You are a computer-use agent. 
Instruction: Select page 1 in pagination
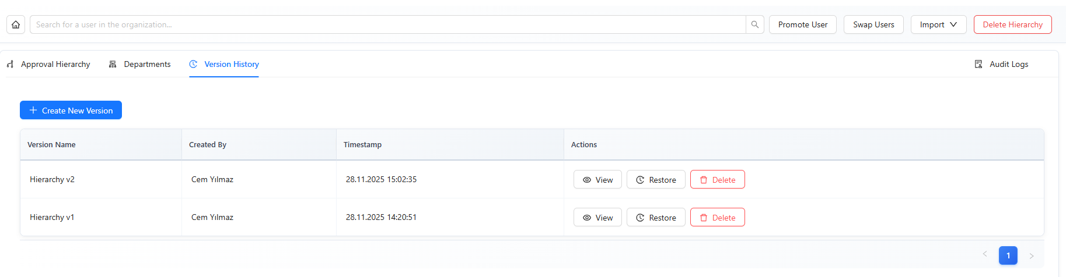click(x=1008, y=255)
